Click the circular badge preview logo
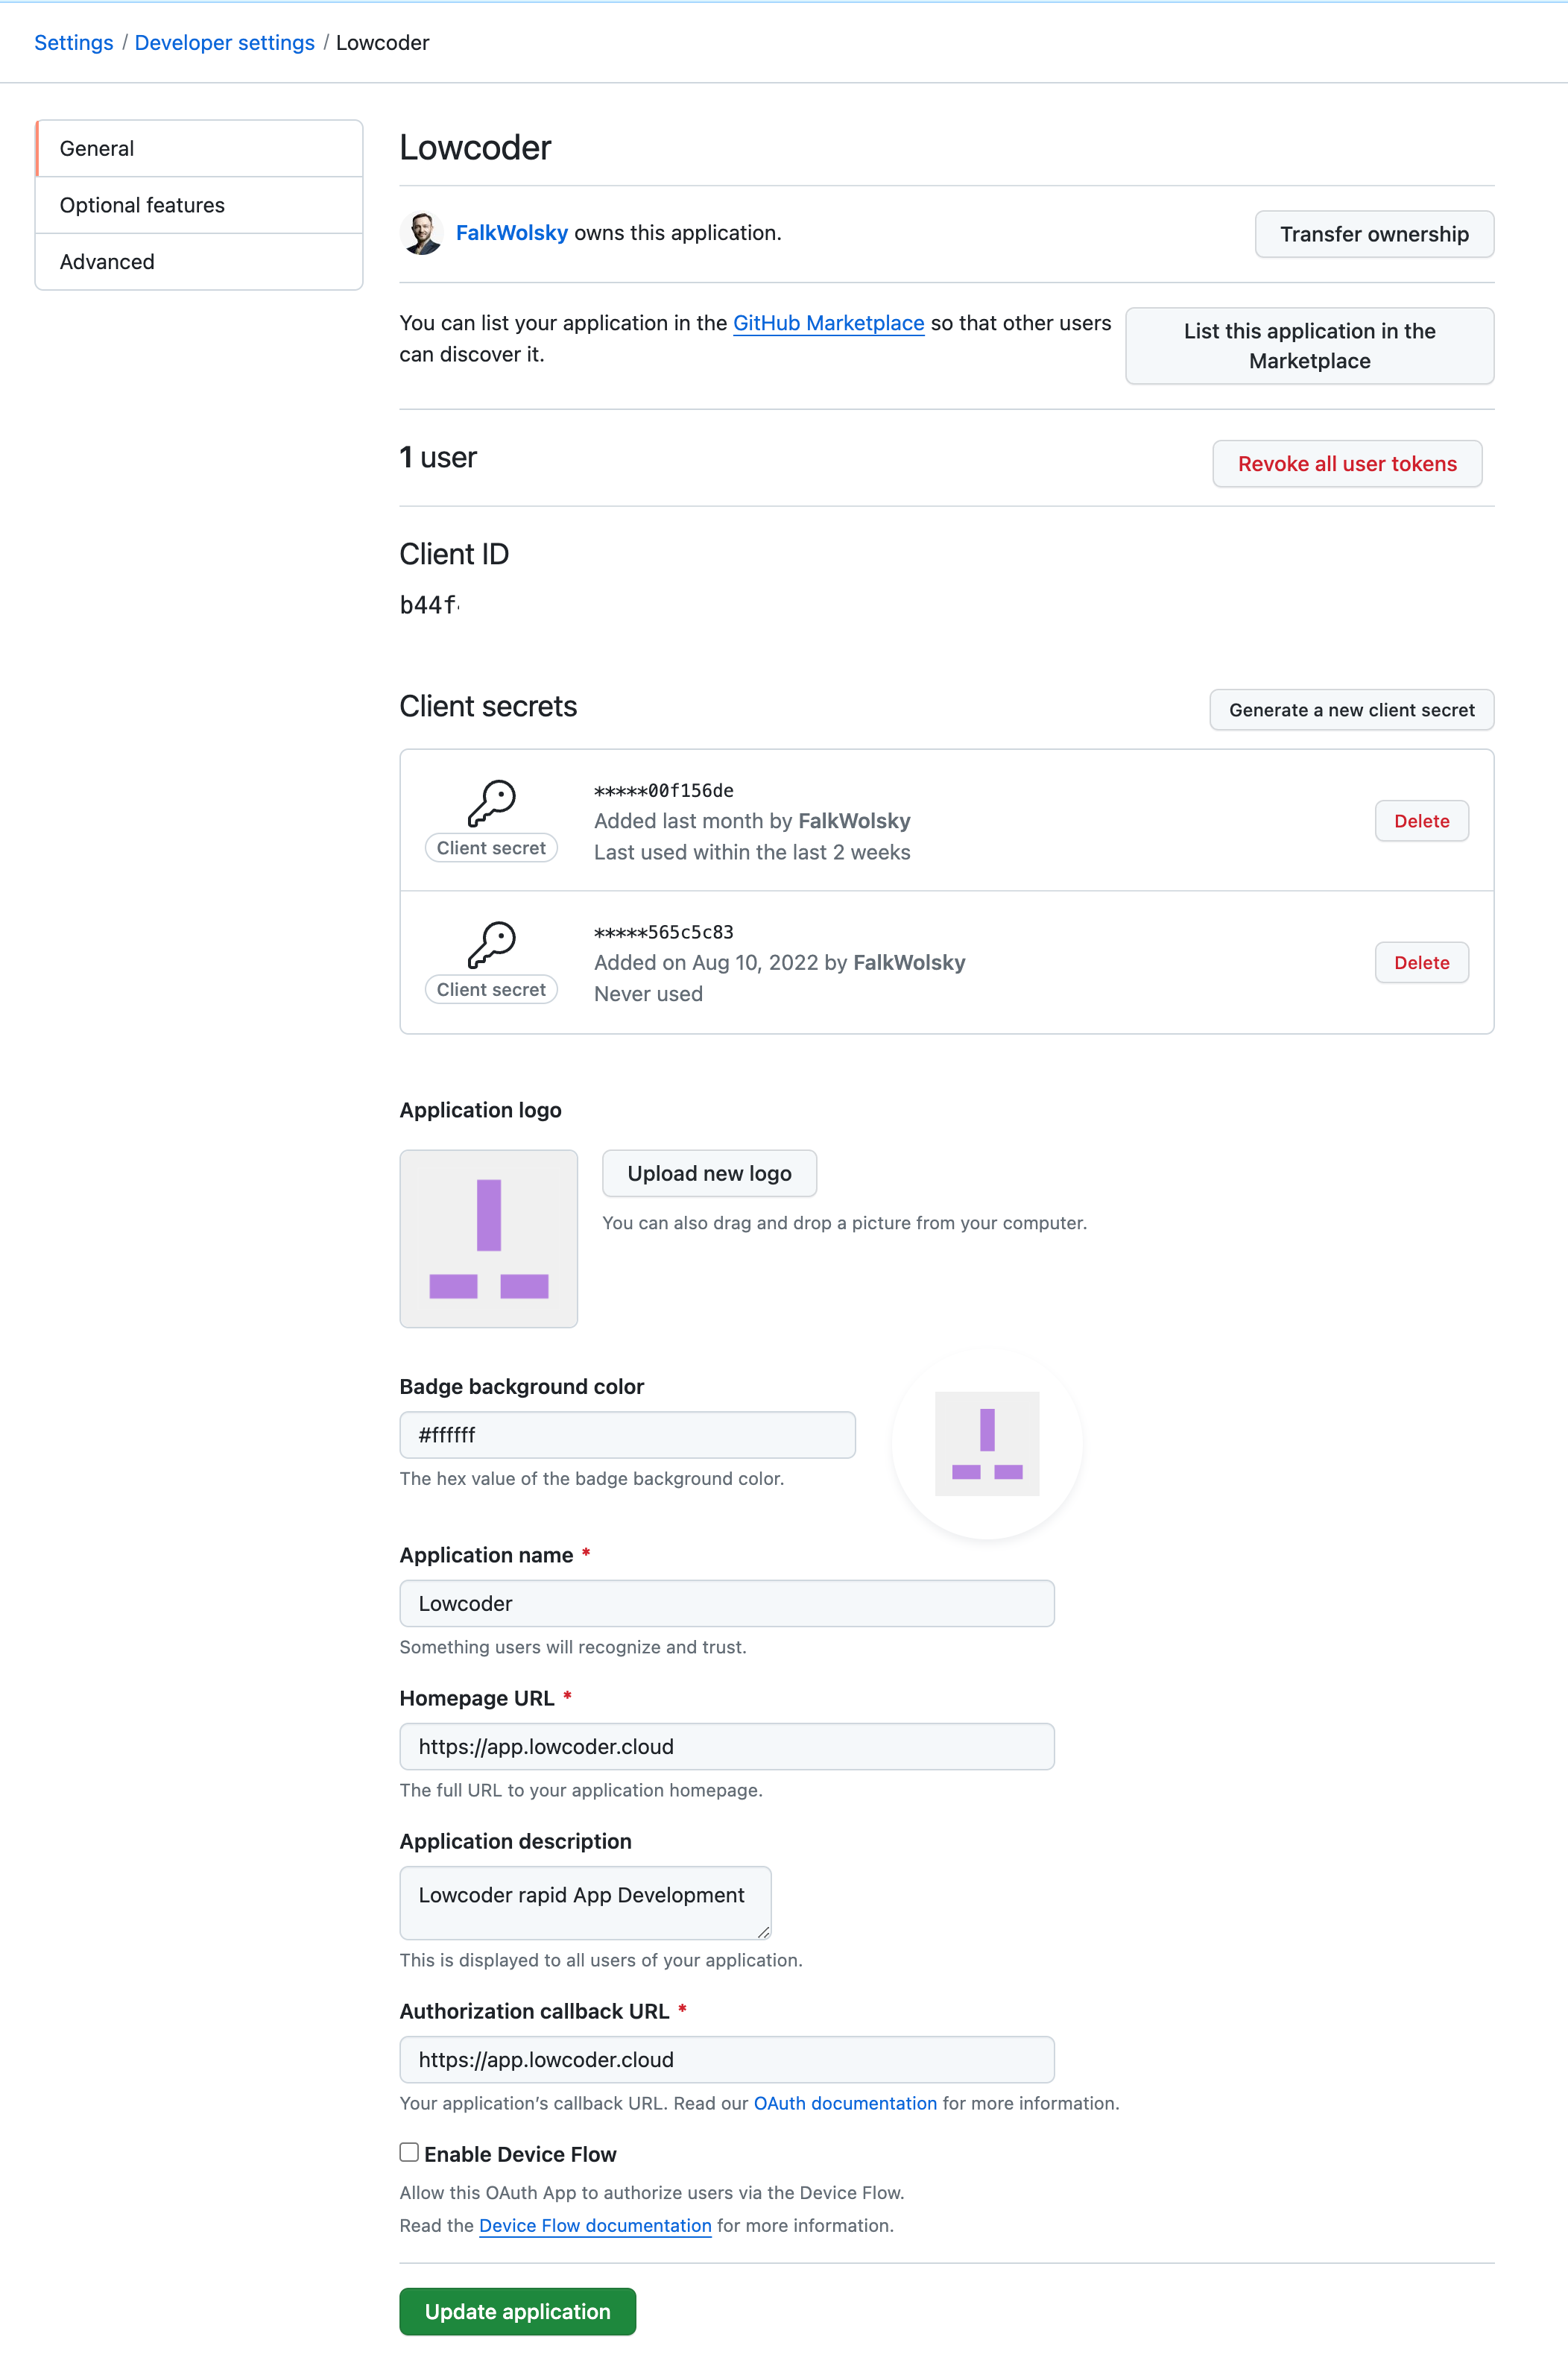Screen dimensions: 1568x2372 click(x=986, y=1443)
